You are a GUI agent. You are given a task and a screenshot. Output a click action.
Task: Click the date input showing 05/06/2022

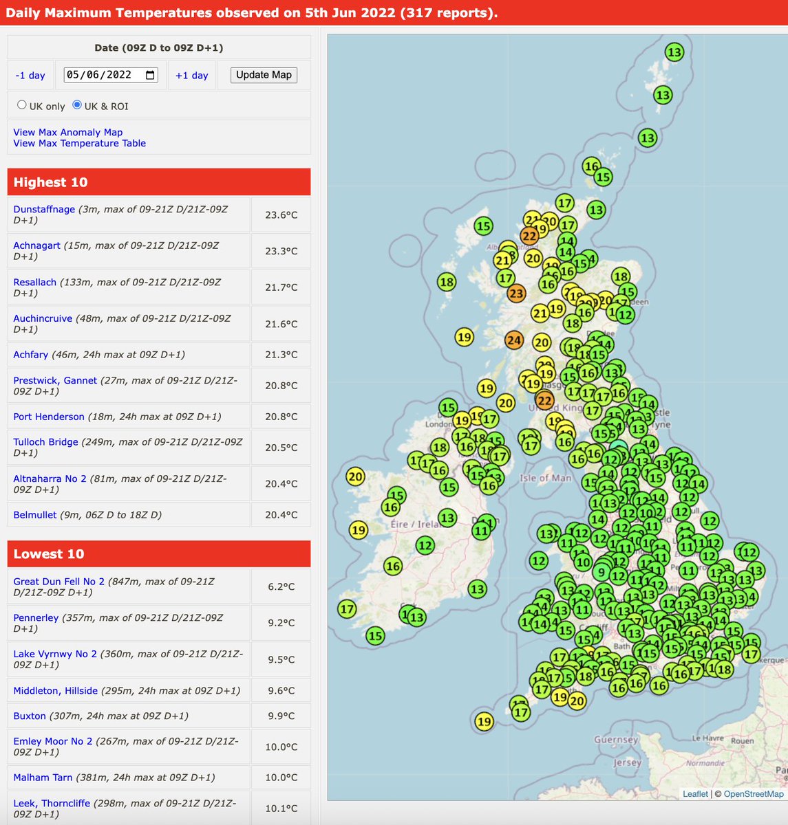(111, 75)
